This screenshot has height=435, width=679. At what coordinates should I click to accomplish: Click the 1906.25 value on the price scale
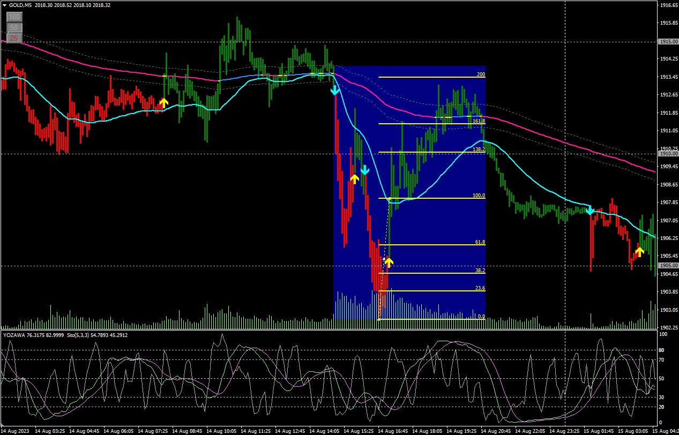point(668,238)
